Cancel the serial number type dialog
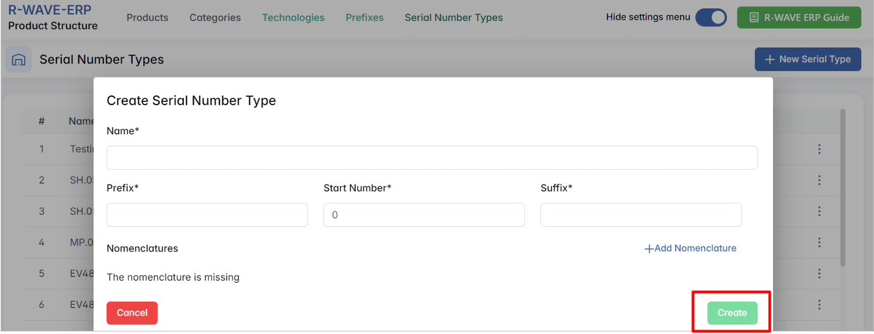The height and width of the screenshot is (334, 874). click(132, 313)
